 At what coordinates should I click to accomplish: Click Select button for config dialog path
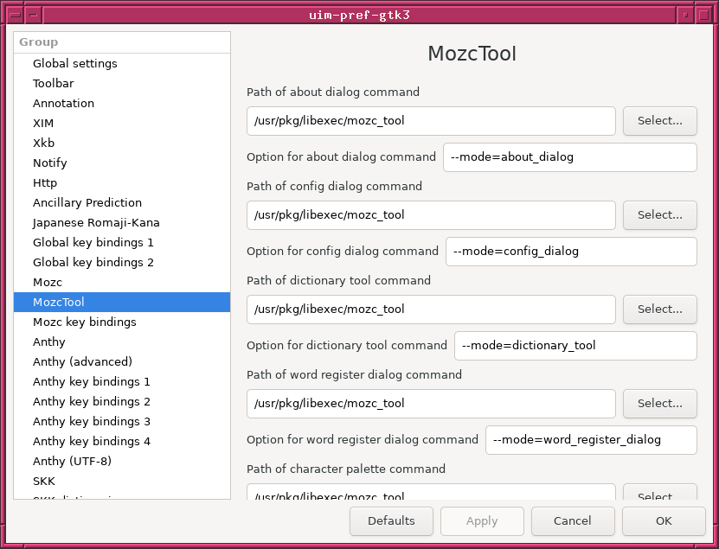pyautogui.click(x=659, y=215)
